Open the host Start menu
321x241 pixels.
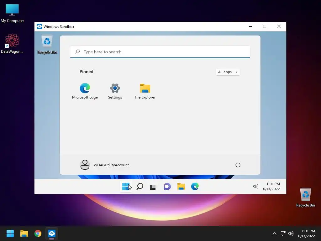(x=10, y=233)
